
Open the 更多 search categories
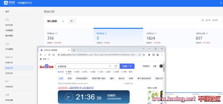(x=130, y=72)
